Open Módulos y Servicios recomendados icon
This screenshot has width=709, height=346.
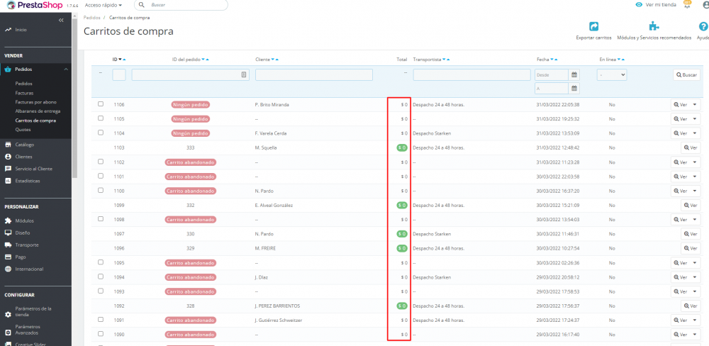(x=654, y=26)
